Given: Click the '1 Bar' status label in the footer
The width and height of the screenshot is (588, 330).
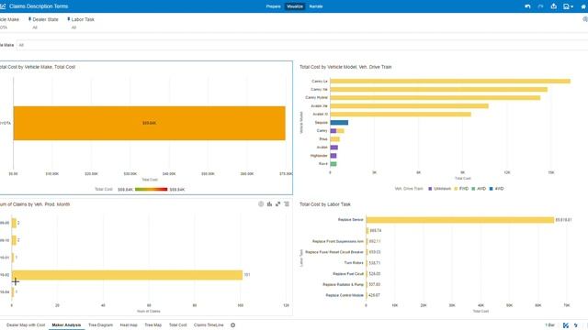Looking at the screenshot, I should pyautogui.click(x=549, y=325).
